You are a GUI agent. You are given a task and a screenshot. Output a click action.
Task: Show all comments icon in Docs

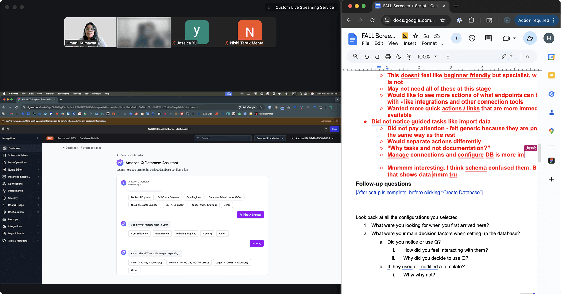(x=488, y=38)
